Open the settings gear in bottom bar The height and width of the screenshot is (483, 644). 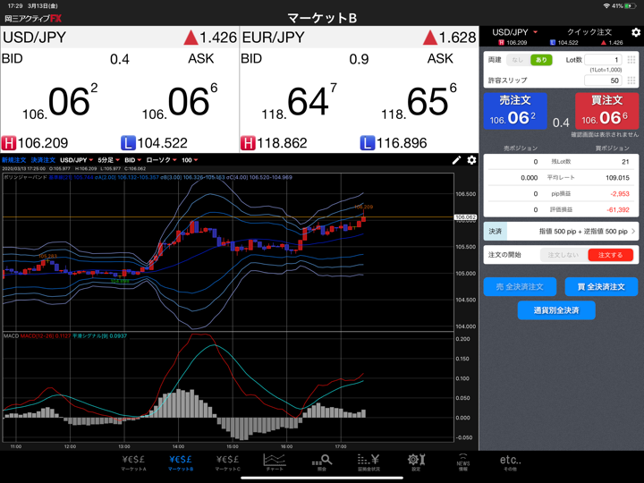pos(416,462)
